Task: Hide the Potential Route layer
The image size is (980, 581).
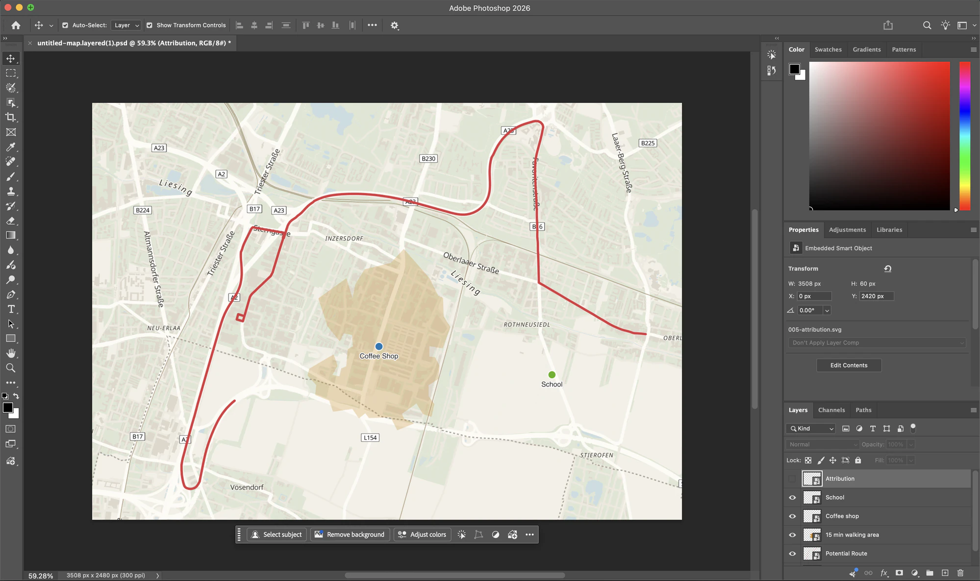Action: pyautogui.click(x=792, y=554)
